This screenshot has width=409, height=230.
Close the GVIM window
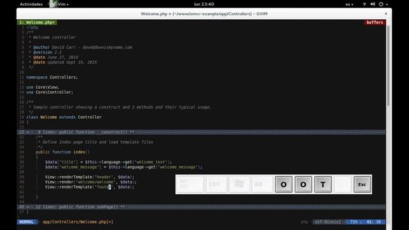tap(386, 13)
